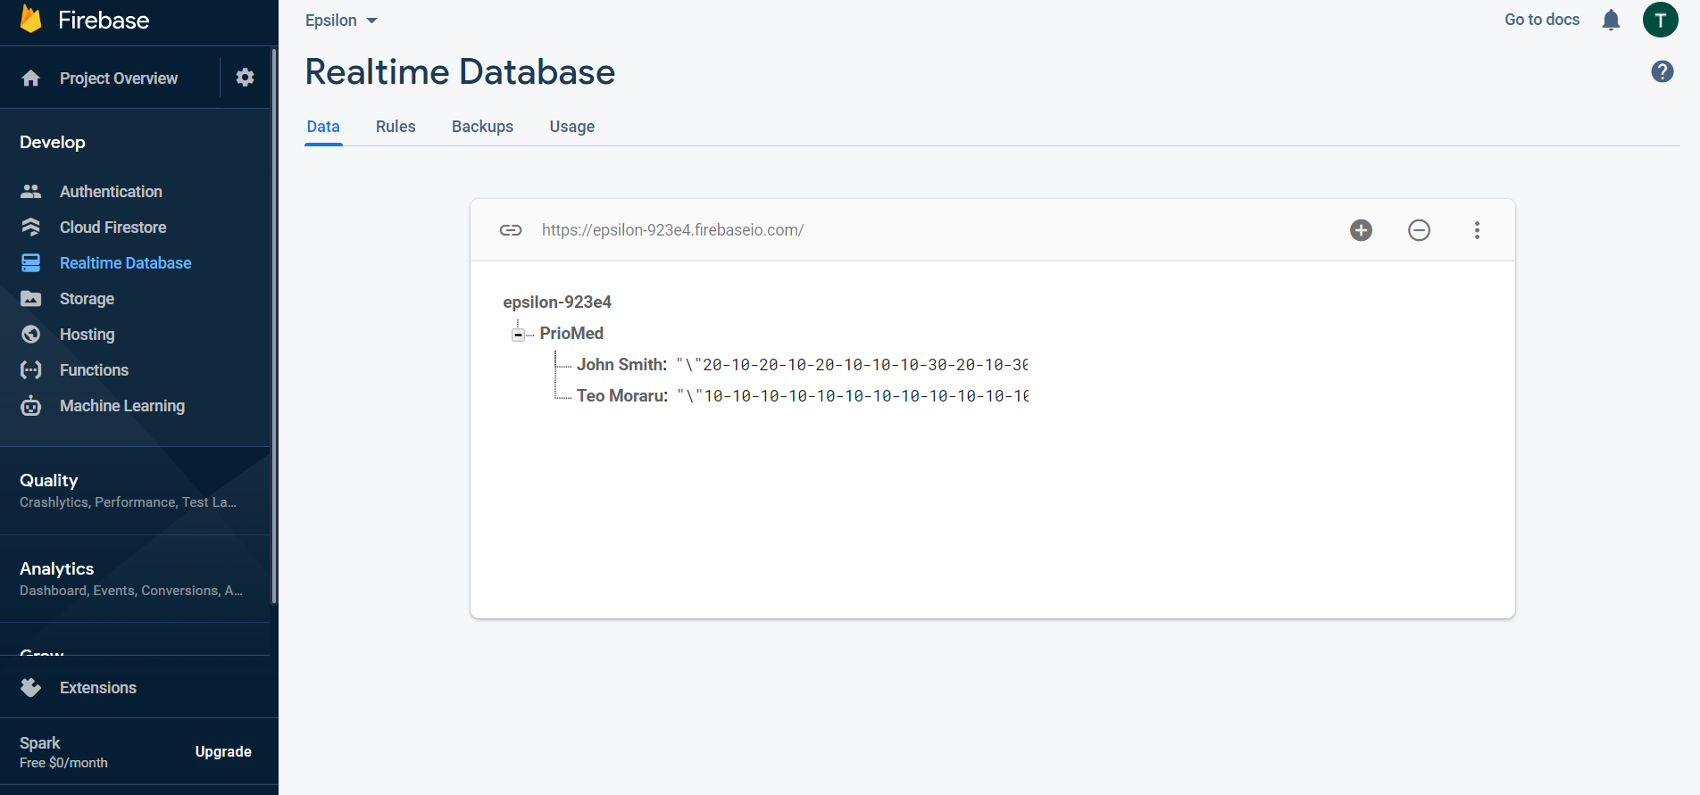Image resolution: width=1700 pixels, height=795 pixels.
Task: Click the Authentication people icon
Action: [31, 191]
